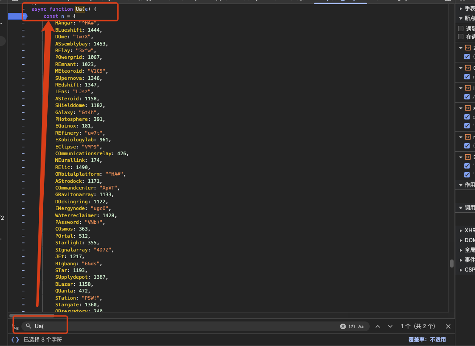Expand the DOM breakpoints section
Image resolution: width=475 pixels, height=346 pixels.
click(x=461, y=240)
